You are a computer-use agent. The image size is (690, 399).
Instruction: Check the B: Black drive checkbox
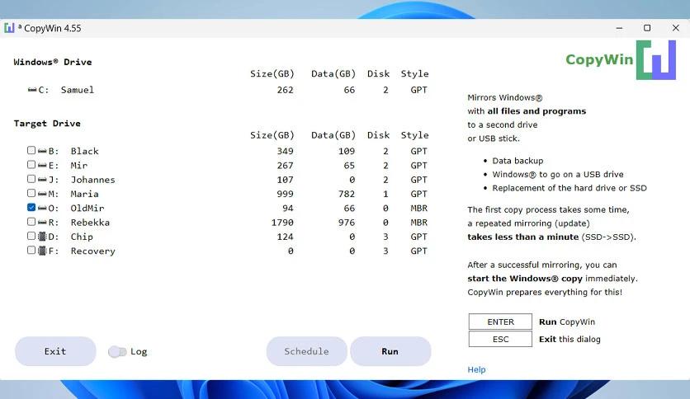[31, 150]
